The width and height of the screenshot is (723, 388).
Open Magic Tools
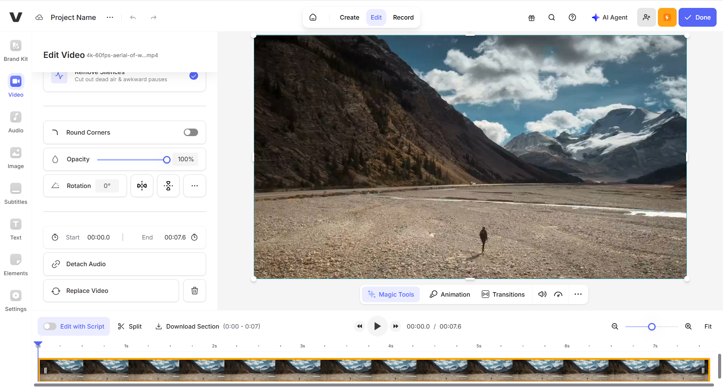coord(391,294)
